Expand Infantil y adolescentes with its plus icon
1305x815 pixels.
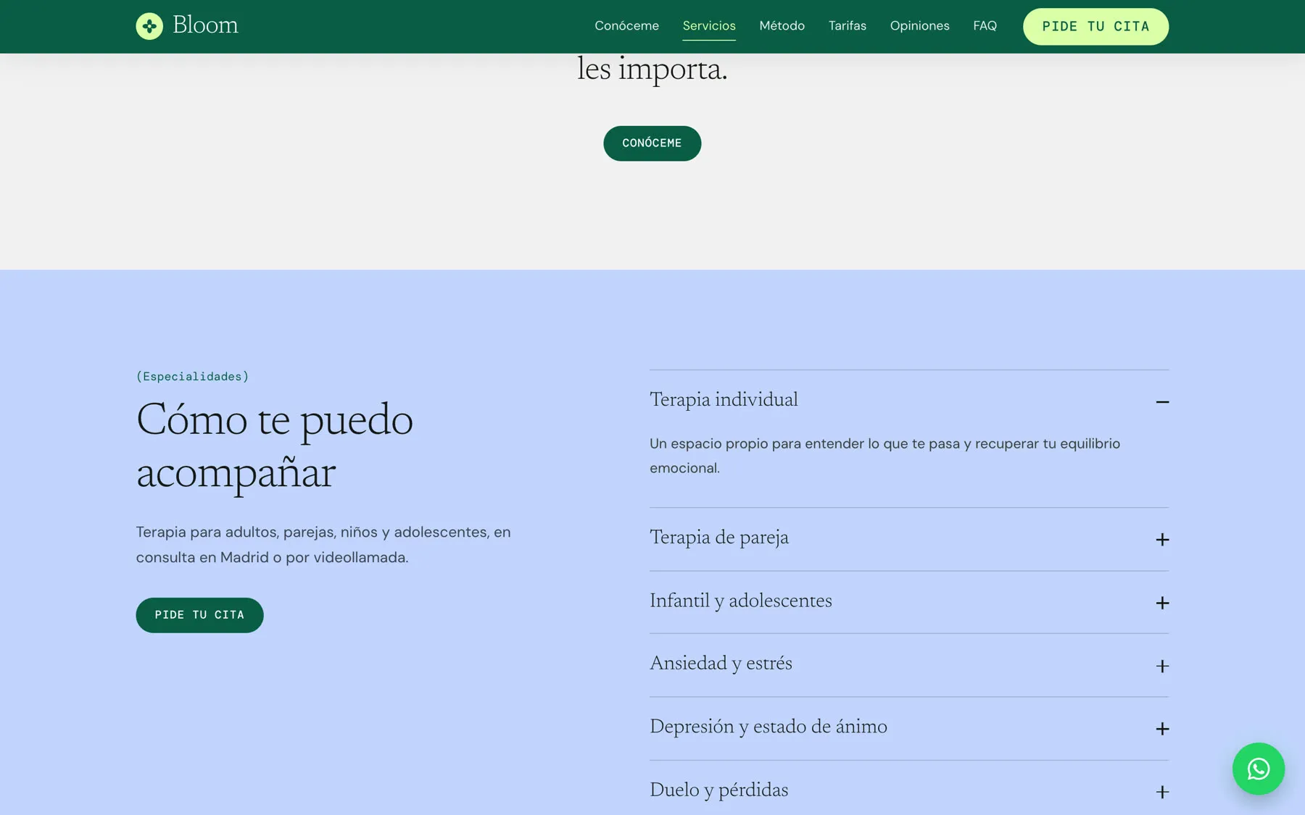(x=1162, y=603)
